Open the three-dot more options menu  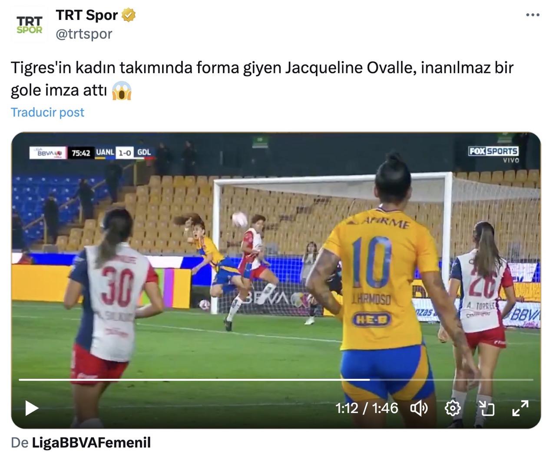coord(533,15)
